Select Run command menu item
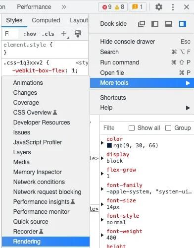194x248 pixels. [x=142, y=62]
